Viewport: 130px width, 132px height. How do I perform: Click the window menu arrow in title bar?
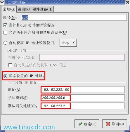click(2, 2)
